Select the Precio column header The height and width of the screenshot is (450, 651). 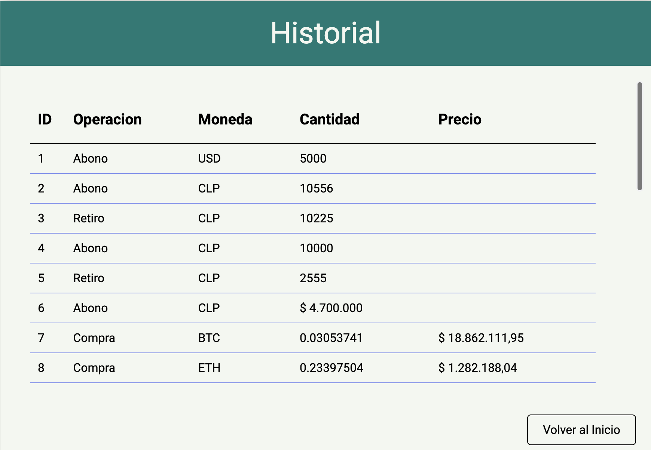point(460,120)
